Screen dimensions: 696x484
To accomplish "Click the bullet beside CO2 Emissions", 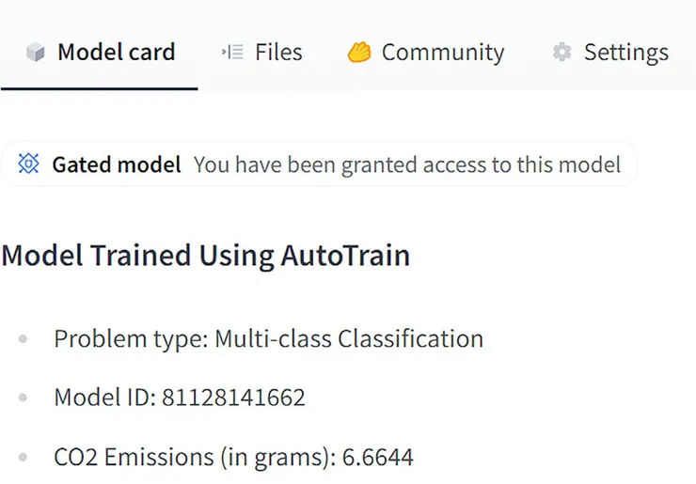I will tap(23, 459).
